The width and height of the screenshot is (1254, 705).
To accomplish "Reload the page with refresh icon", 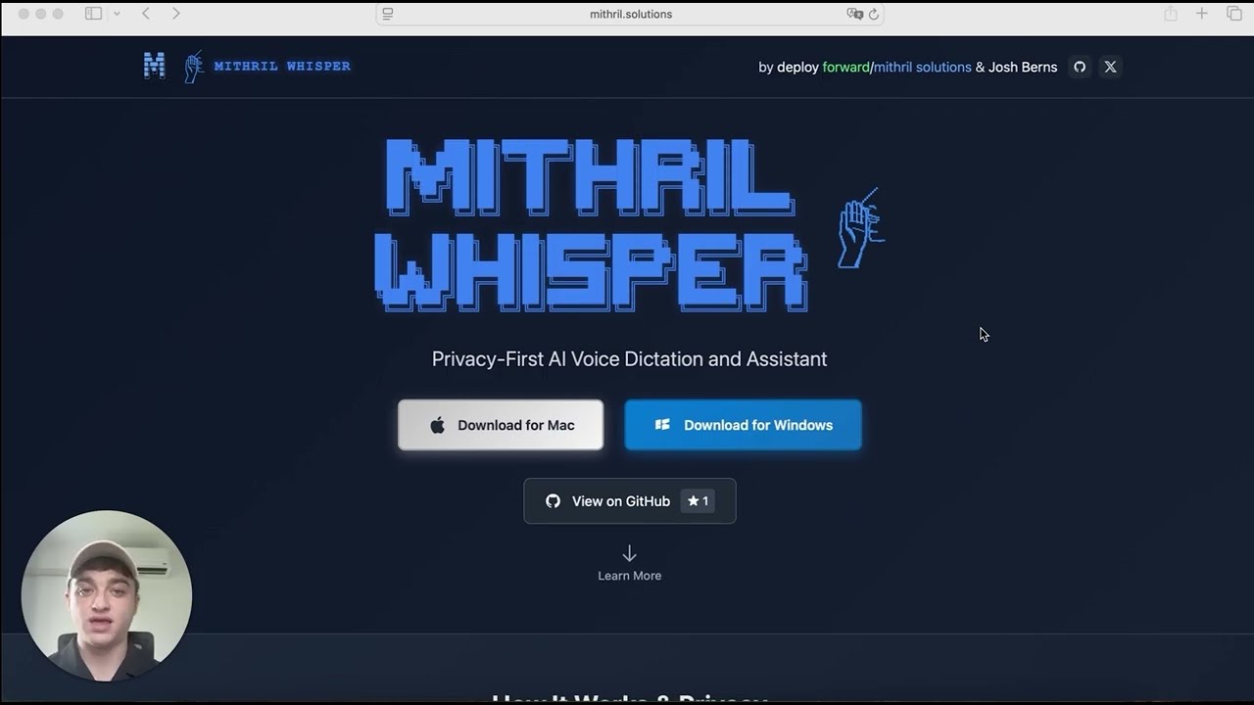I will click(x=873, y=14).
